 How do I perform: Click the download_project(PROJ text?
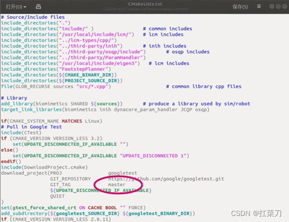point(31,173)
